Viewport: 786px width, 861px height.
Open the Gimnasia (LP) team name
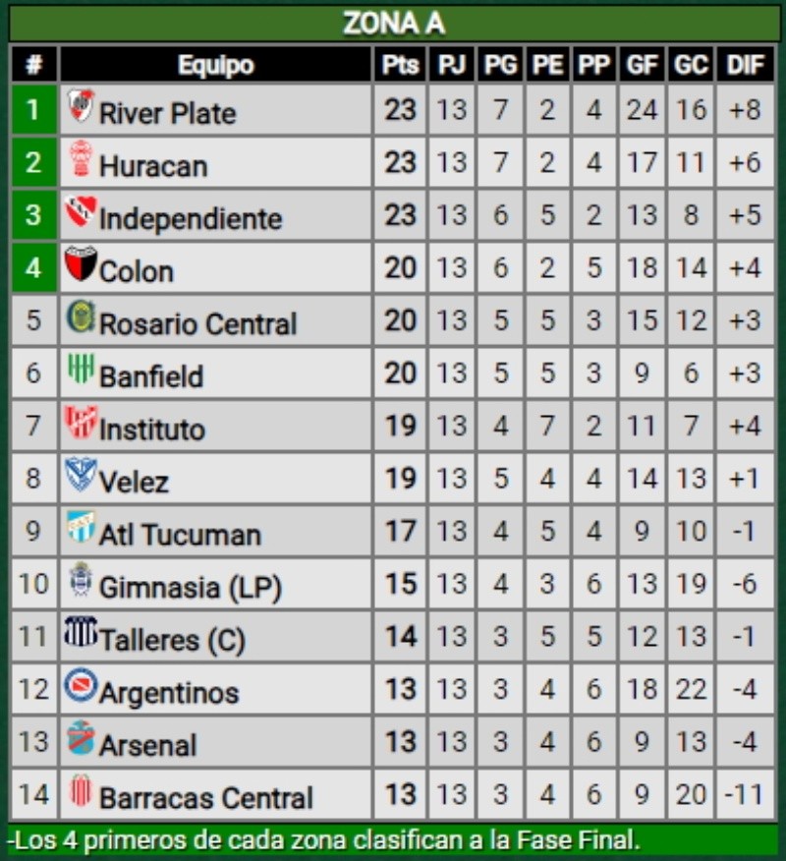pos(190,589)
